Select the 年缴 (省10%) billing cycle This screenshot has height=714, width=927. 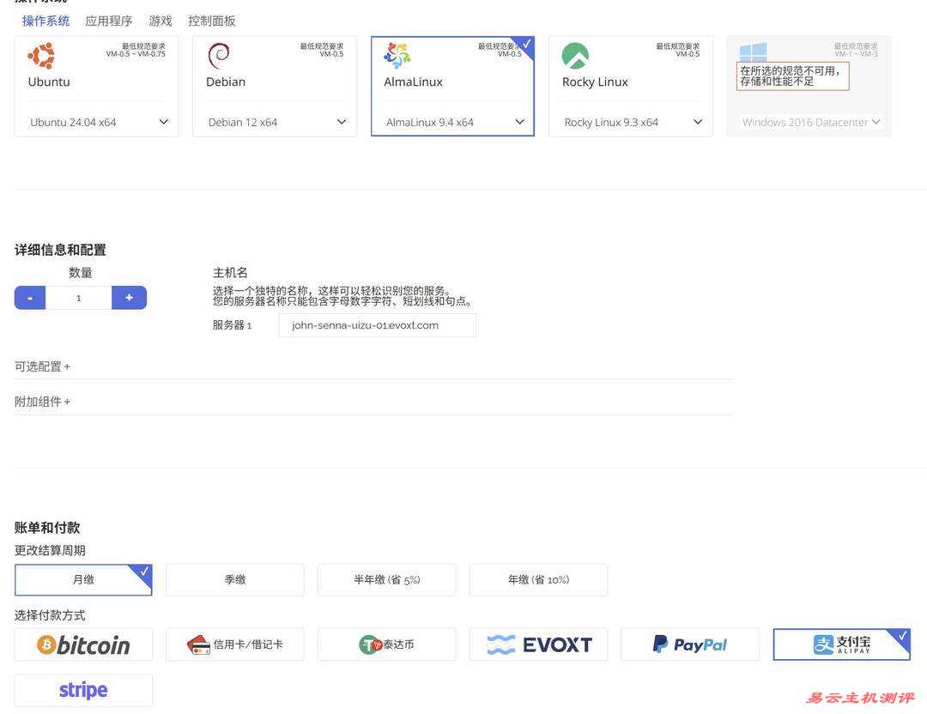pyautogui.click(x=538, y=579)
